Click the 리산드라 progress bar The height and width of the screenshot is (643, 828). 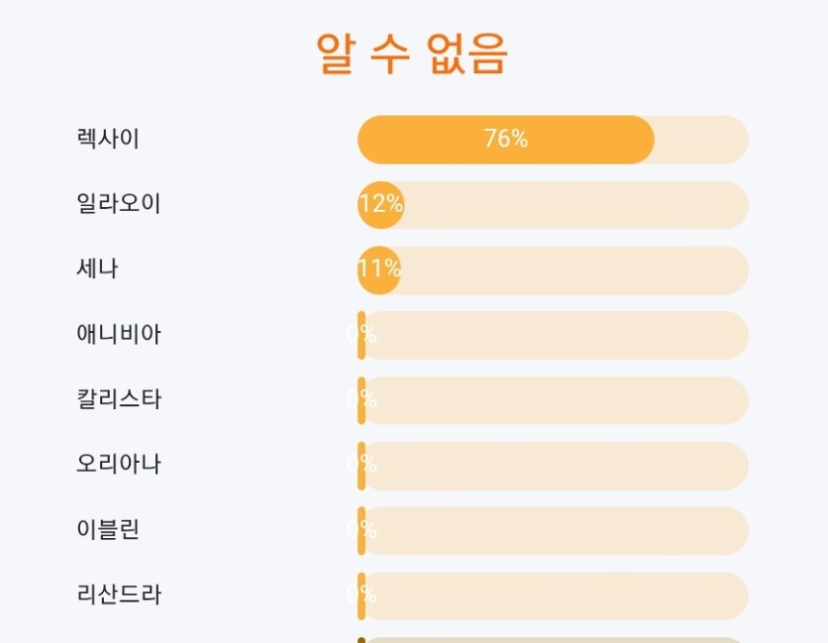pos(554,596)
